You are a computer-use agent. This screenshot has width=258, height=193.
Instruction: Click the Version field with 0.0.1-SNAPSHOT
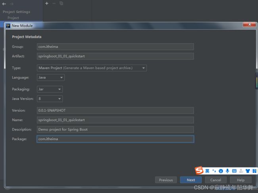(x=116, y=111)
